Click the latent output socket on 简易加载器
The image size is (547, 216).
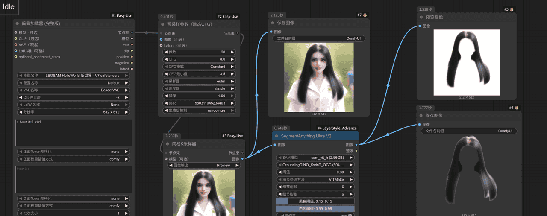tap(132, 69)
